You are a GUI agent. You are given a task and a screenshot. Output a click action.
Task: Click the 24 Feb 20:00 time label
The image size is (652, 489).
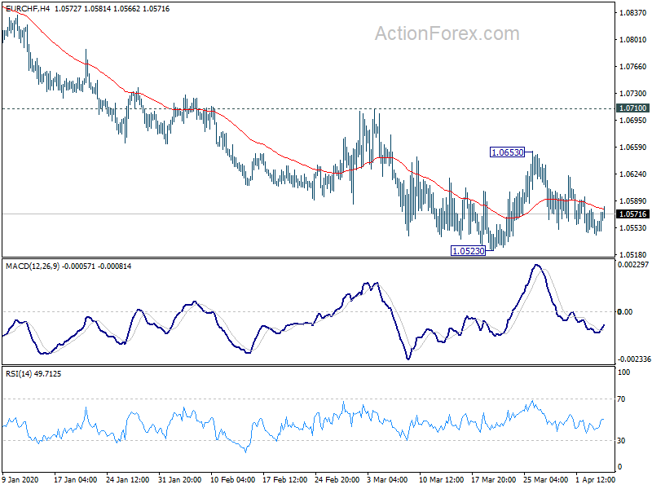pyautogui.click(x=337, y=480)
